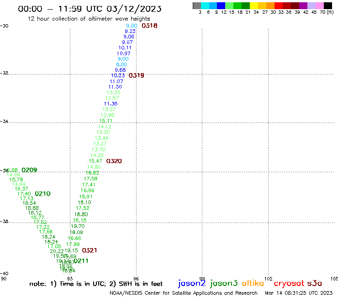
Task: Click the wave height value '16.96'
Action: point(88,190)
